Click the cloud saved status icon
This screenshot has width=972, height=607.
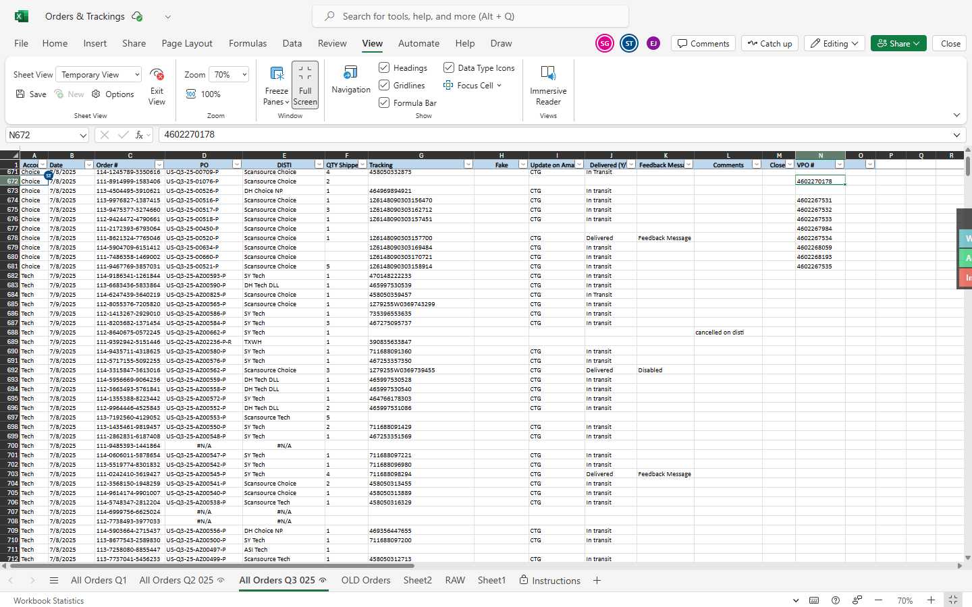tap(137, 16)
